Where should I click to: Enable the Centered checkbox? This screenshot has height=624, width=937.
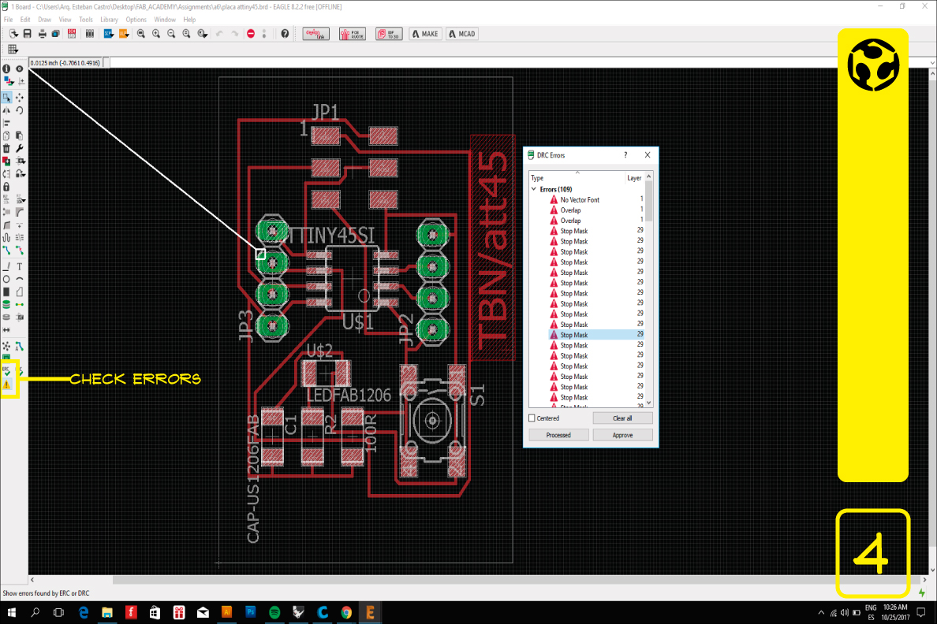[x=532, y=418]
